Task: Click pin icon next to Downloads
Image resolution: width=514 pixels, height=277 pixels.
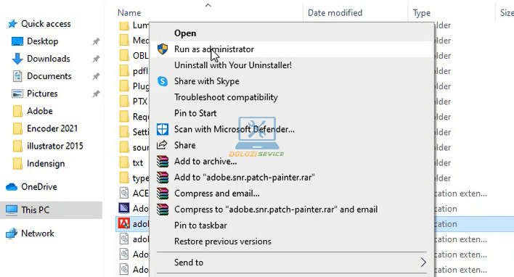Action: pyautogui.click(x=96, y=59)
